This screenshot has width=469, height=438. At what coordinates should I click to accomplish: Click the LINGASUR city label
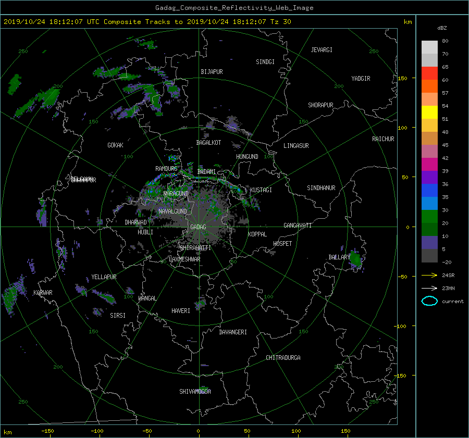click(x=296, y=146)
